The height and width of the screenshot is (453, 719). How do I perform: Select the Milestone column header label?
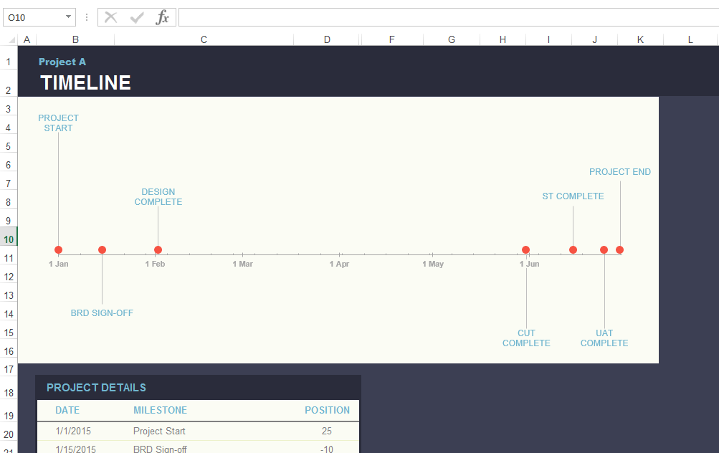(160, 410)
